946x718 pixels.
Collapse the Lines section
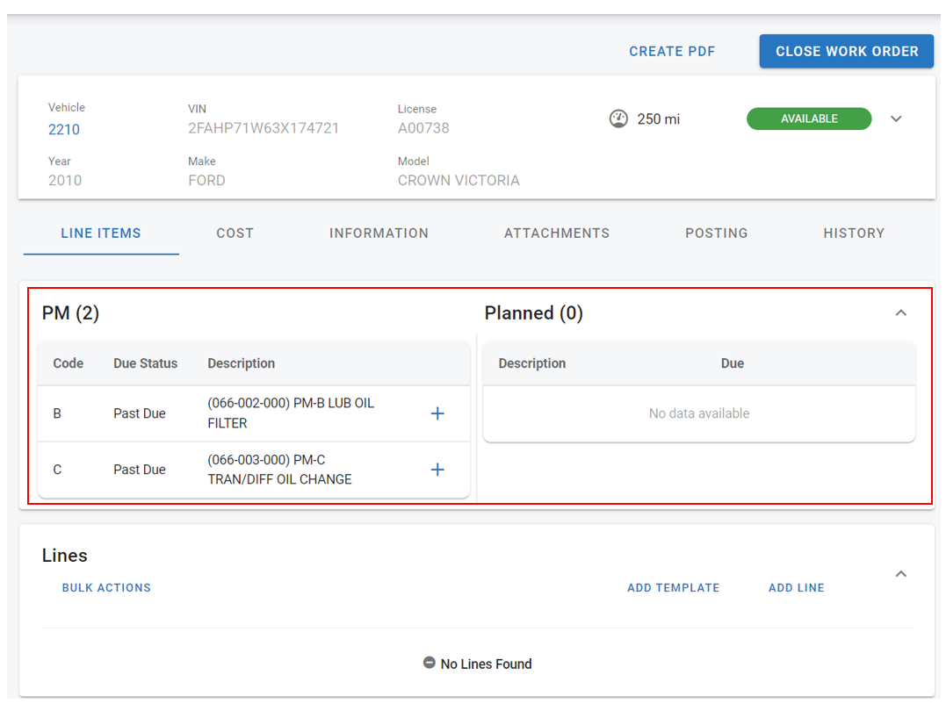(x=900, y=574)
